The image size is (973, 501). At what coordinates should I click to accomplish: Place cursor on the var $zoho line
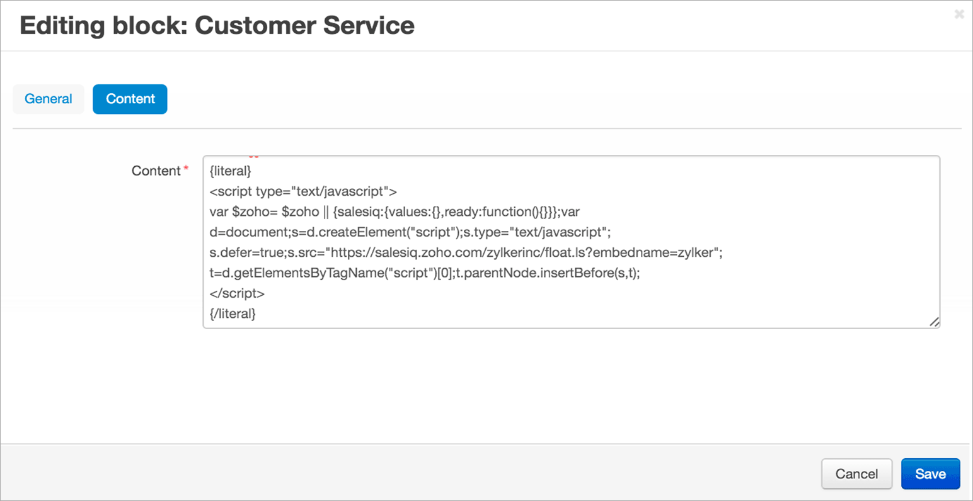[265, 212]
